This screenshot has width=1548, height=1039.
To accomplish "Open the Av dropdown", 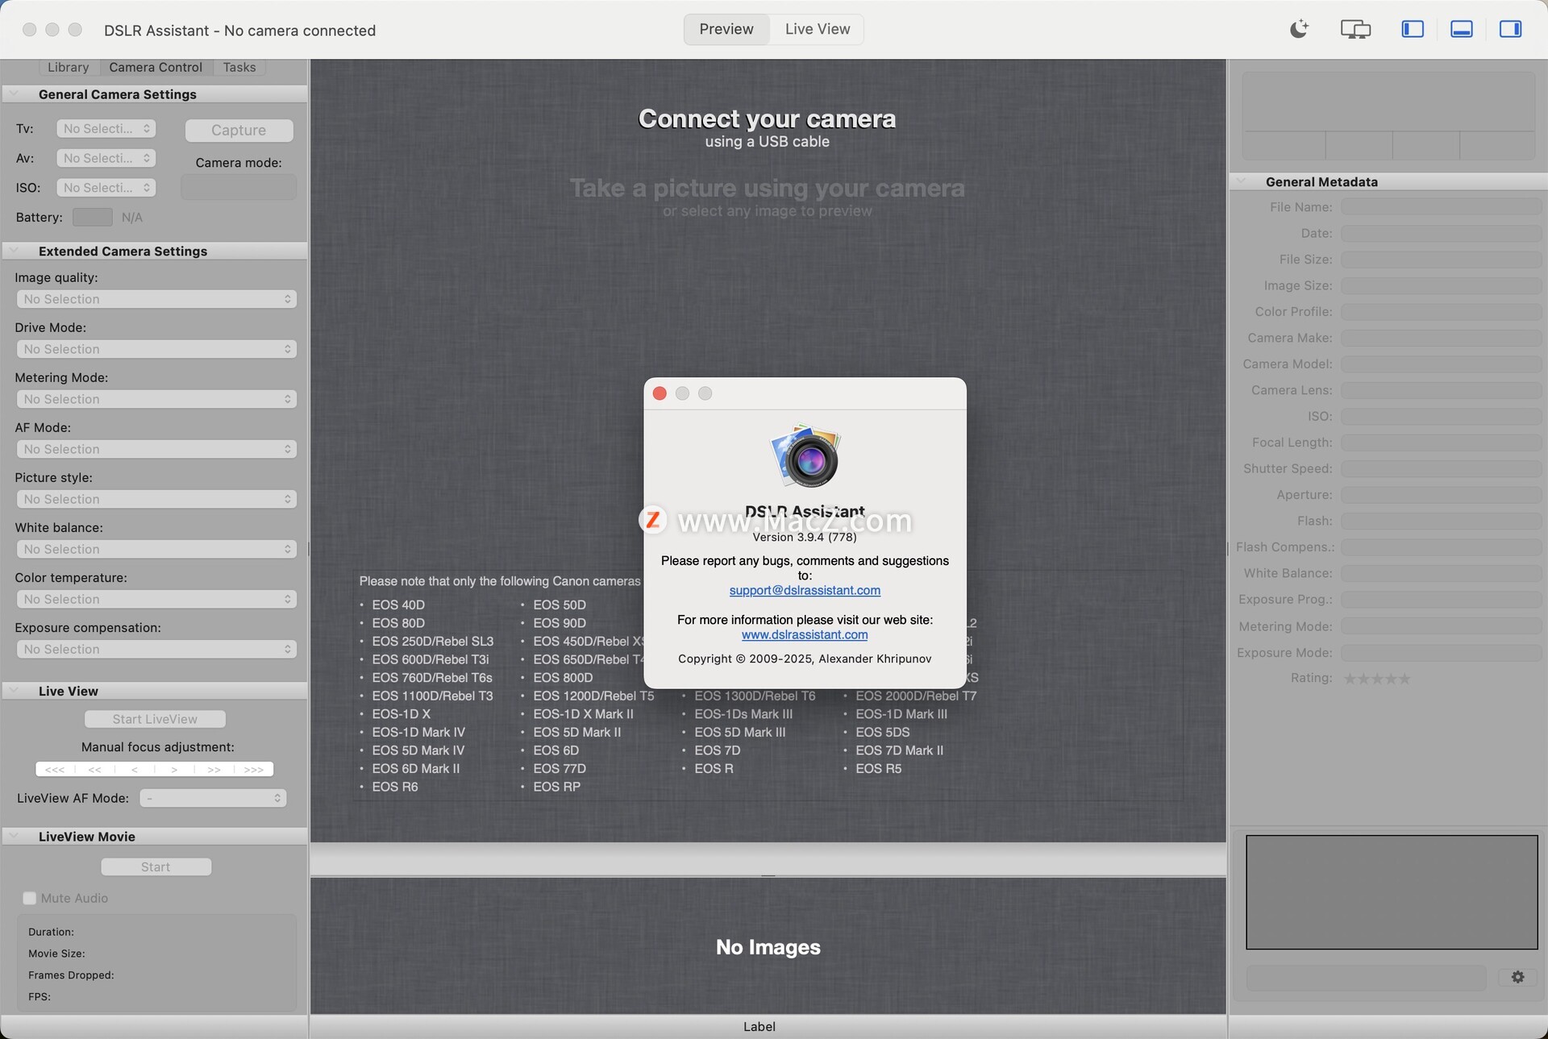I will coord(106,158).
